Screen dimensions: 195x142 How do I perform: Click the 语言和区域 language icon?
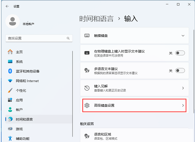pyautogui.click(x=87, y=136)
